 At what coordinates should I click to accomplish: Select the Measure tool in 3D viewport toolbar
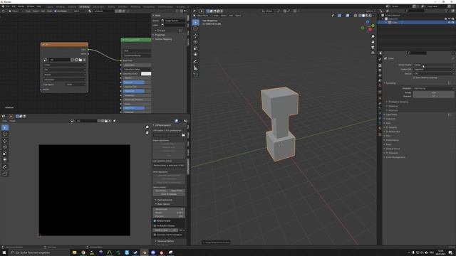coord(196,68)
